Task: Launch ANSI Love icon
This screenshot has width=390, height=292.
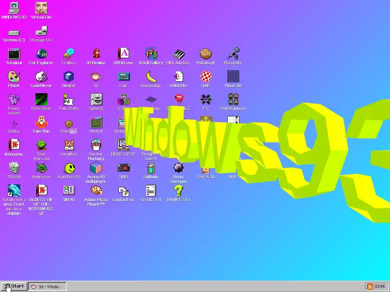Action: click(x=123, y=54)
